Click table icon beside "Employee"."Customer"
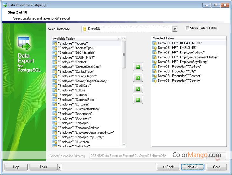 [55, 104]
